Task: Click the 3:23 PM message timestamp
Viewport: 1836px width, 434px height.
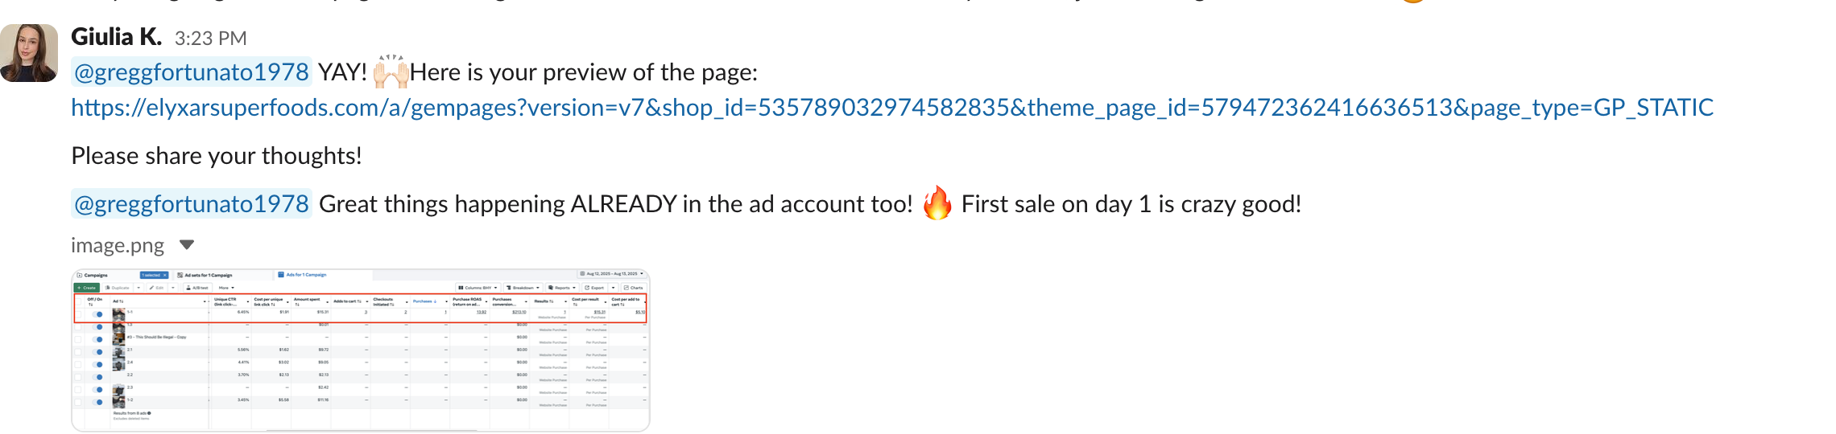Action: [x=211, y=38]
